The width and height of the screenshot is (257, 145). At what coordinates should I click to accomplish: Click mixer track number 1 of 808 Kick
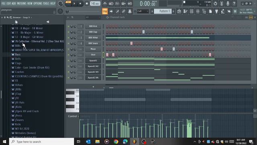pos(81,26)
